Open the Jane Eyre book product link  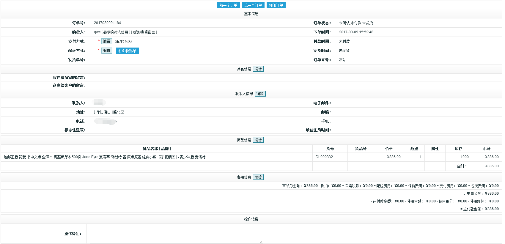[x=105, y=157]
